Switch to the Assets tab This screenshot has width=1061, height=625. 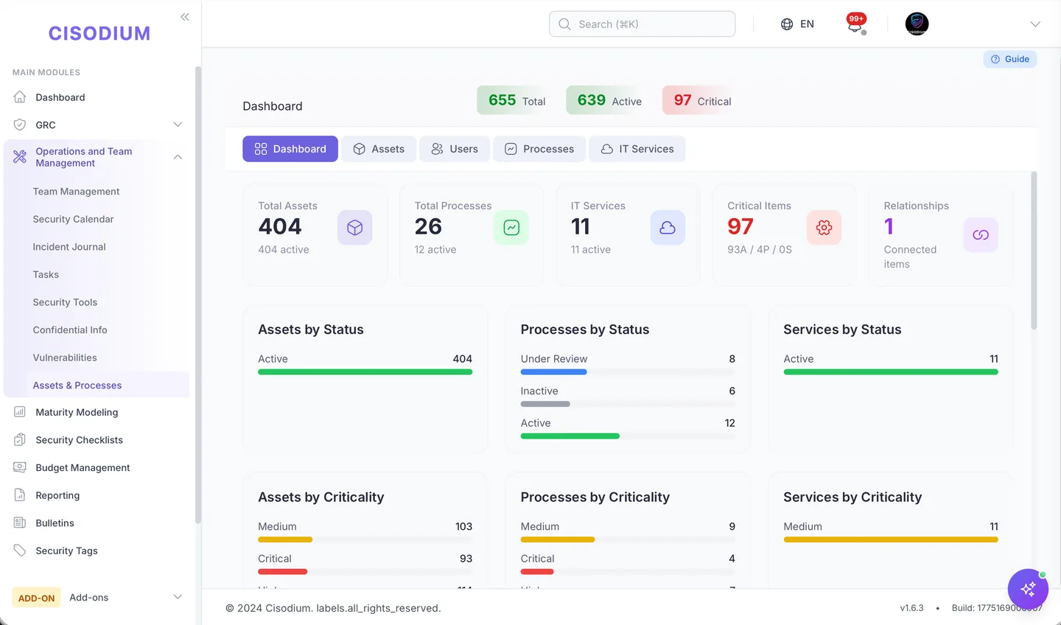point(379,149)
